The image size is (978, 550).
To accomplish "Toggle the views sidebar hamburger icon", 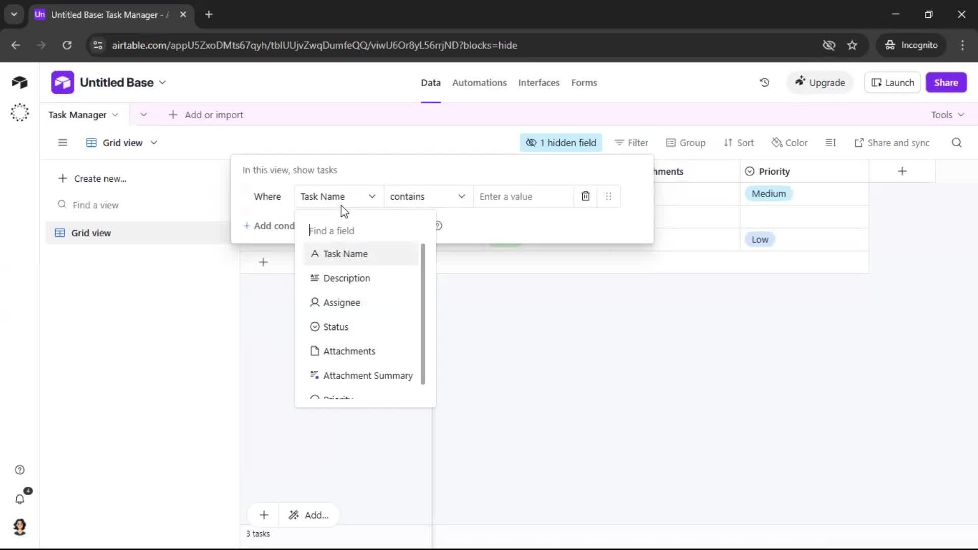I will tap(63, 143).
